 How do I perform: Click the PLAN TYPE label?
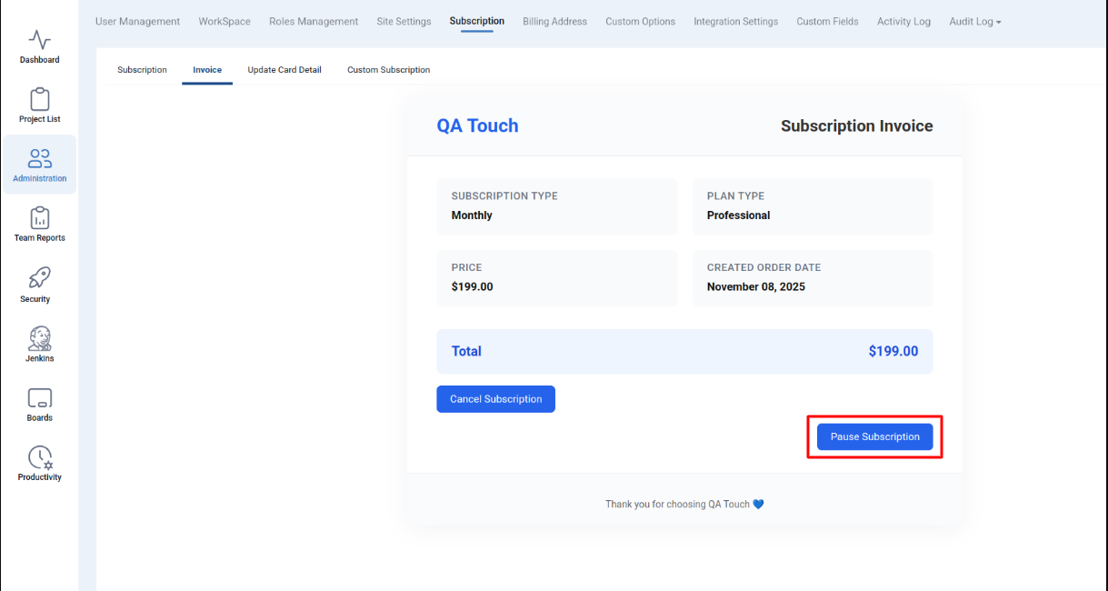coord(735,195)
